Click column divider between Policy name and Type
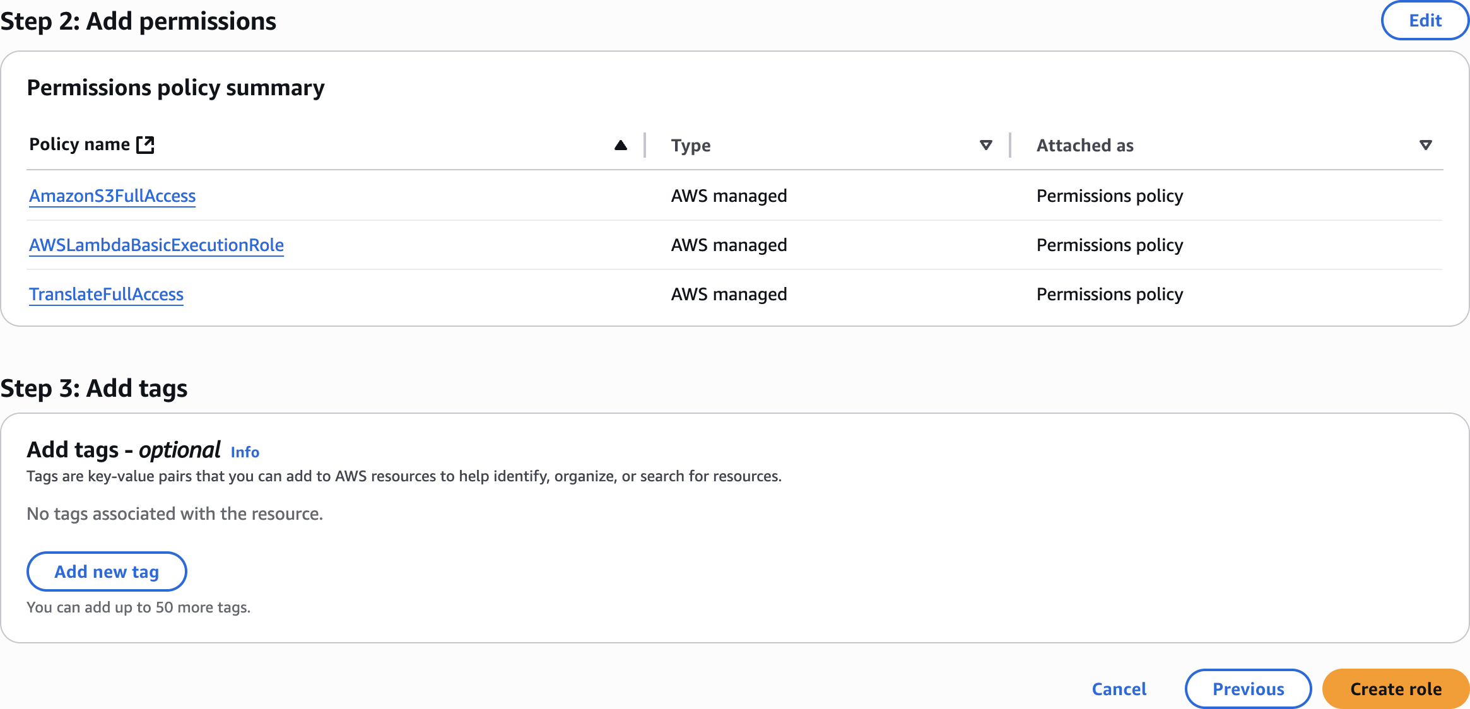1470x709 pixels. click(644, 145)
